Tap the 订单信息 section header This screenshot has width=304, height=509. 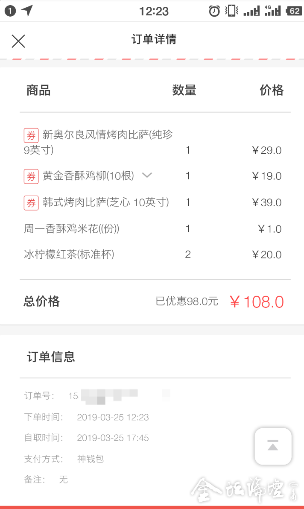tap(51, 357)
